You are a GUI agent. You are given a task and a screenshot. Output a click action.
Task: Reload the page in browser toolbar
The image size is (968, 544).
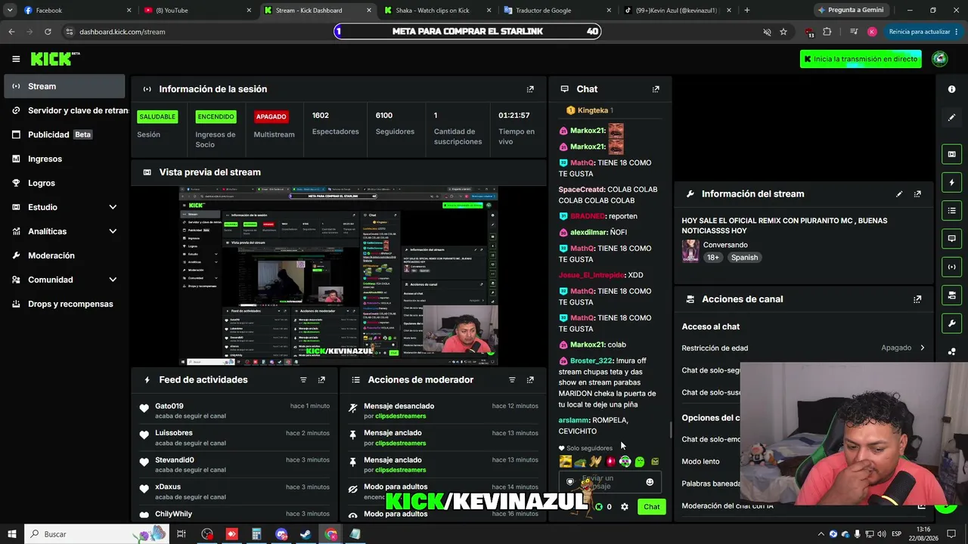pos(48,32)
